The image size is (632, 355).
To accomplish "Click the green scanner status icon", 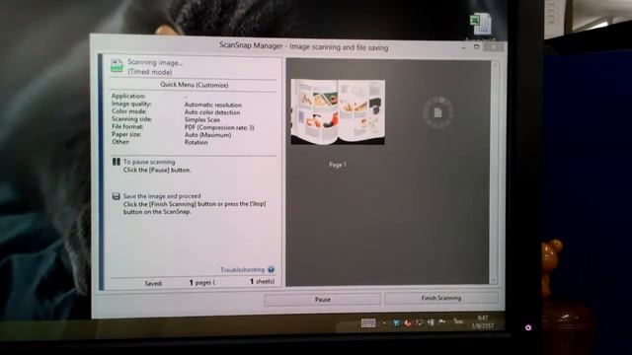I will pyautogui.click(x=117, y=66).
